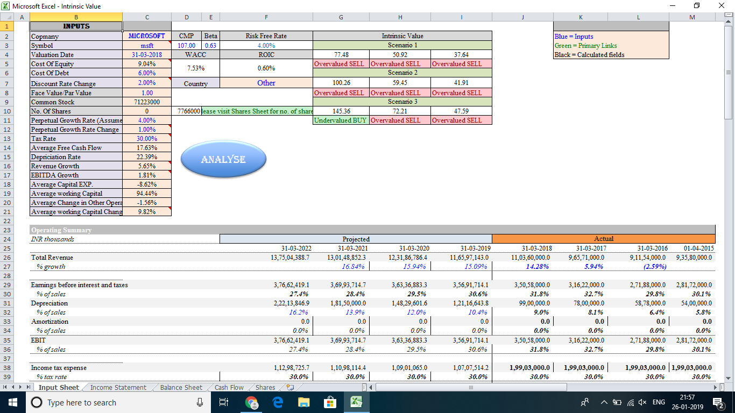
Task: Click the orange Actual header cell
Action: pyautogui.click(x=604, y=238)
